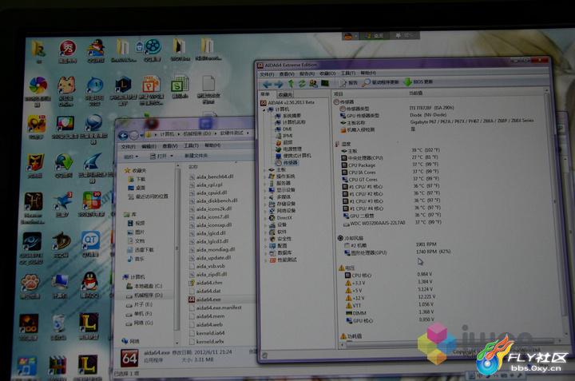Click Explorer 新建文件夹 button
Screen dimensions: 575x381
point(196,156)
